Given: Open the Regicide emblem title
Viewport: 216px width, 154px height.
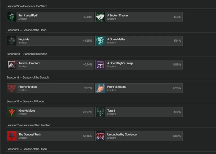Looking at the screenshot, I should 24,39.
